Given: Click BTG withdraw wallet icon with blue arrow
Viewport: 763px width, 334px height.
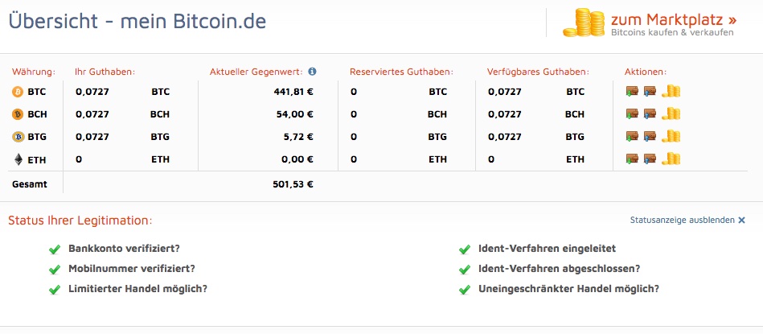Looking at the screenshot, I should coord(650,136).
